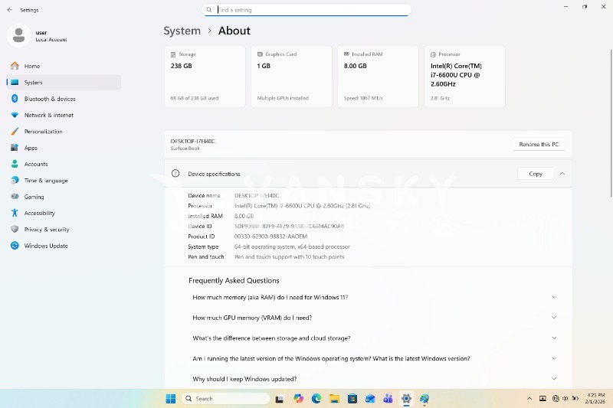Viewport: 613px width, 408px height.
Task: Click the Product ID value text
Action: coord(270,237)
